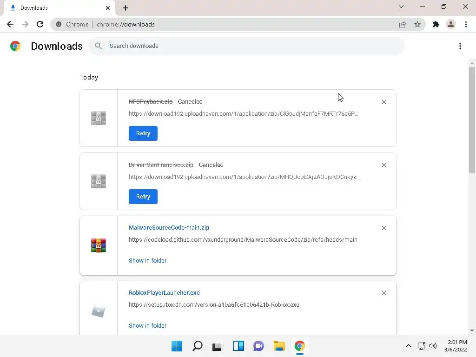The width and height of the screenshot is (476, 357).
Task: Open Task View on the taskbar
Action: (x=217, y=346)
